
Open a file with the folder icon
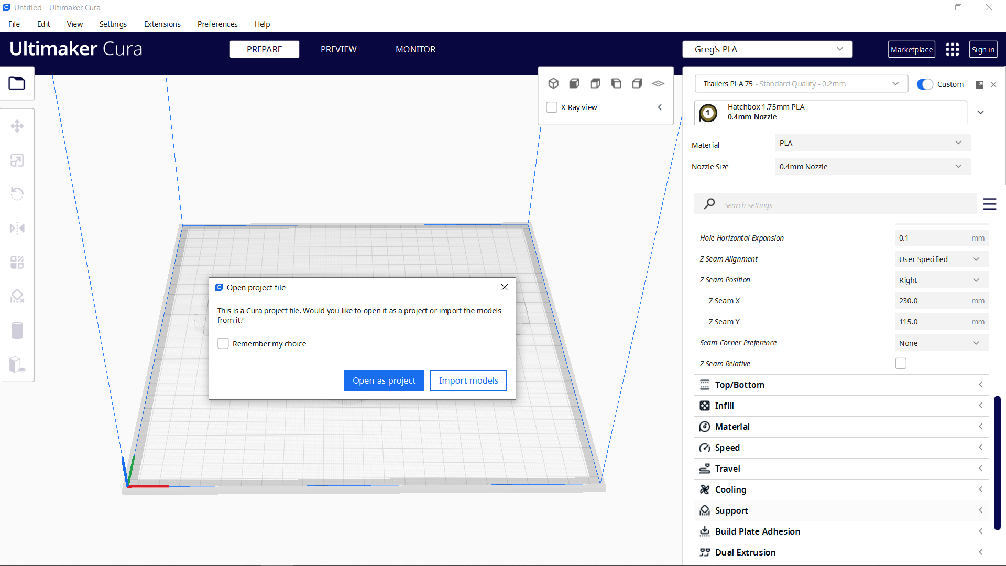click(17, 83)
